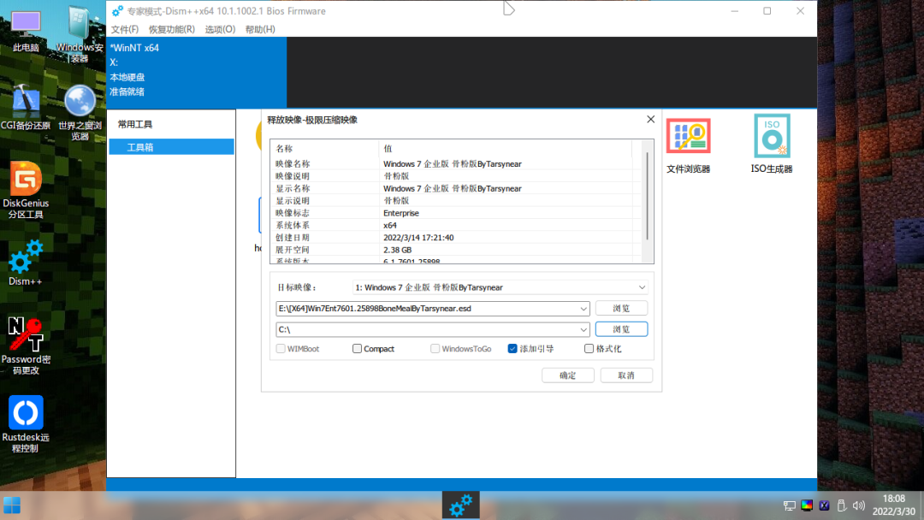Select the 映像名称 row

453,163
